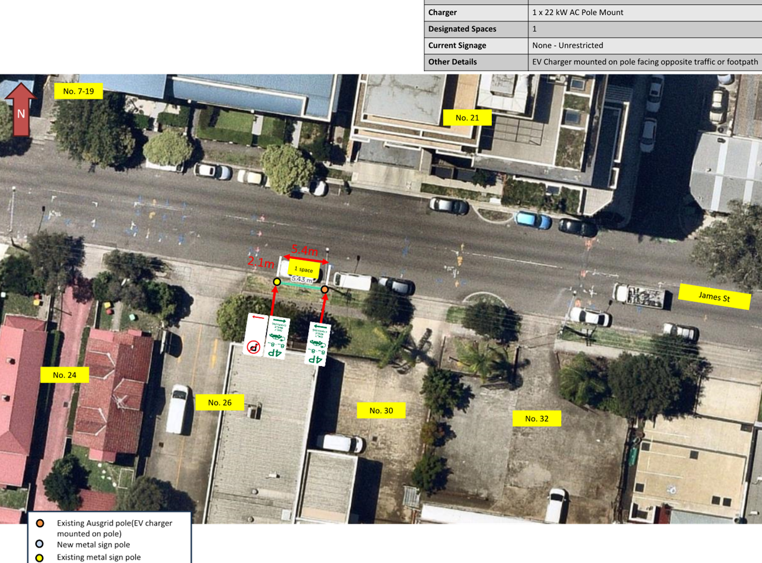Click the red north arrow indicator
Image resolution: width=762 pixels, height=563 pixels.
click(21, 109)
